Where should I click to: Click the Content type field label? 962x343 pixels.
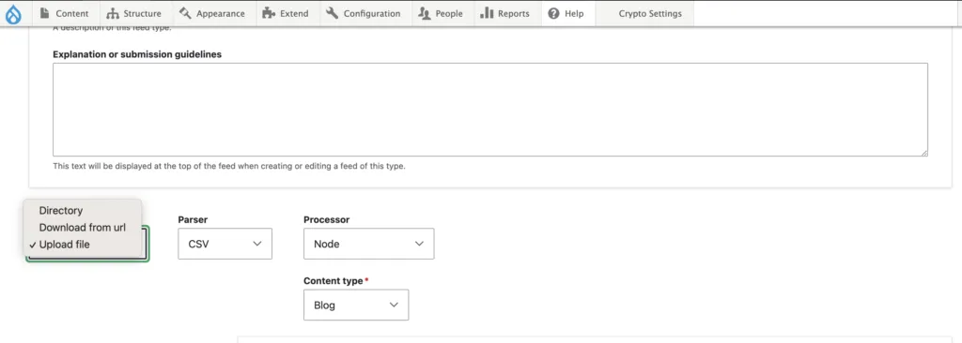coord(334,280)
